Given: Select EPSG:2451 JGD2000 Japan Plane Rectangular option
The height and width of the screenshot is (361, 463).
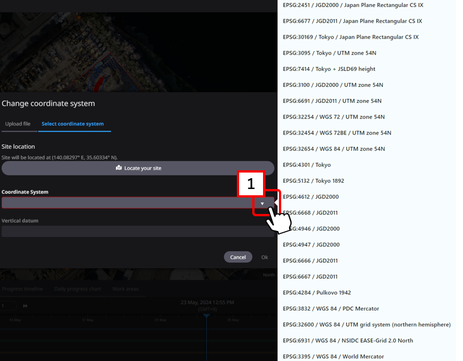Looking at the screenshot, I should tap(352, 5).
